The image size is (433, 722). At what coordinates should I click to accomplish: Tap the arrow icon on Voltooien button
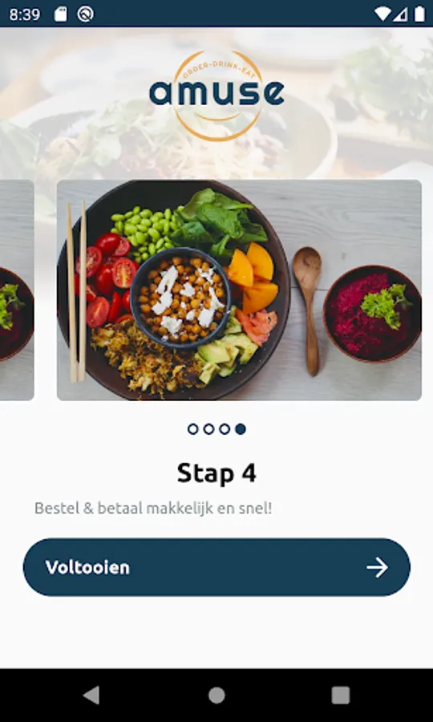pyautogui.click(x=378, y=567)
